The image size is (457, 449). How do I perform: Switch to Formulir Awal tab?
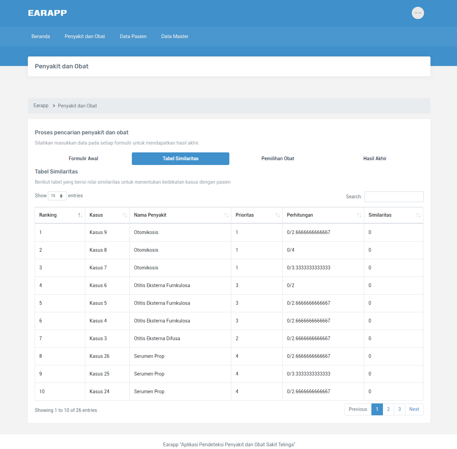coord(83,159)
